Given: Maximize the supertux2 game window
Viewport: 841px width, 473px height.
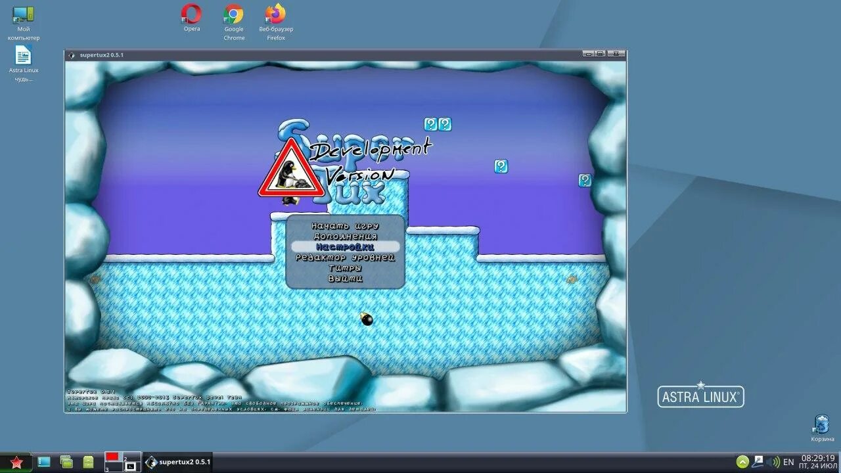Looking at the screenshot, I should point(600,54).
